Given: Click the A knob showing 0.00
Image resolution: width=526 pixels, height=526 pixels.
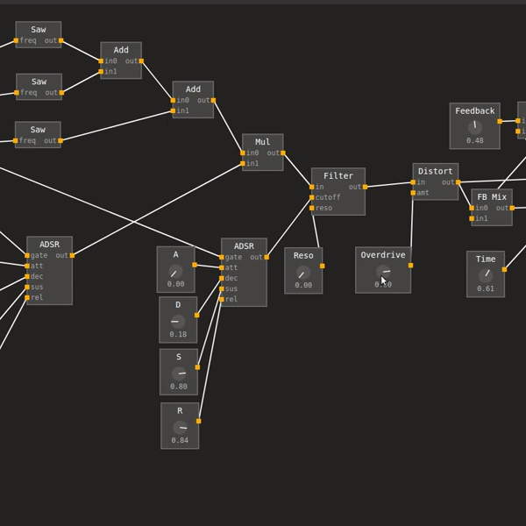Looking at the screenshot, I should coord(176,272).
